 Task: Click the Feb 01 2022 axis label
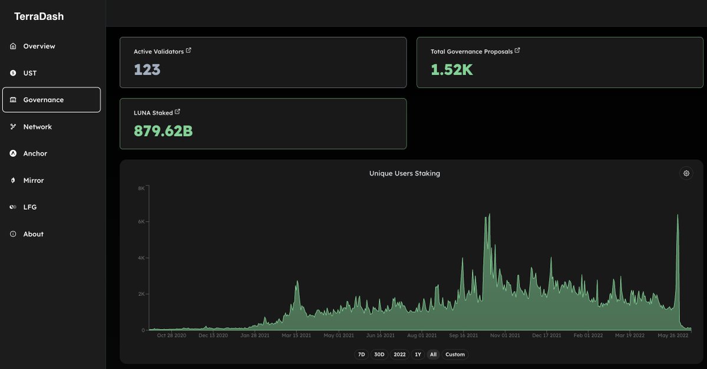click(x=589, y=335)
